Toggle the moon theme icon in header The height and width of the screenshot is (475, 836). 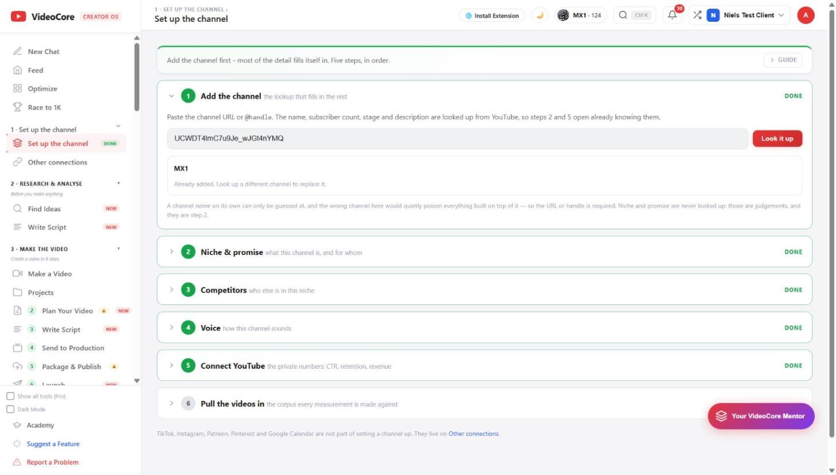[540, 16]
